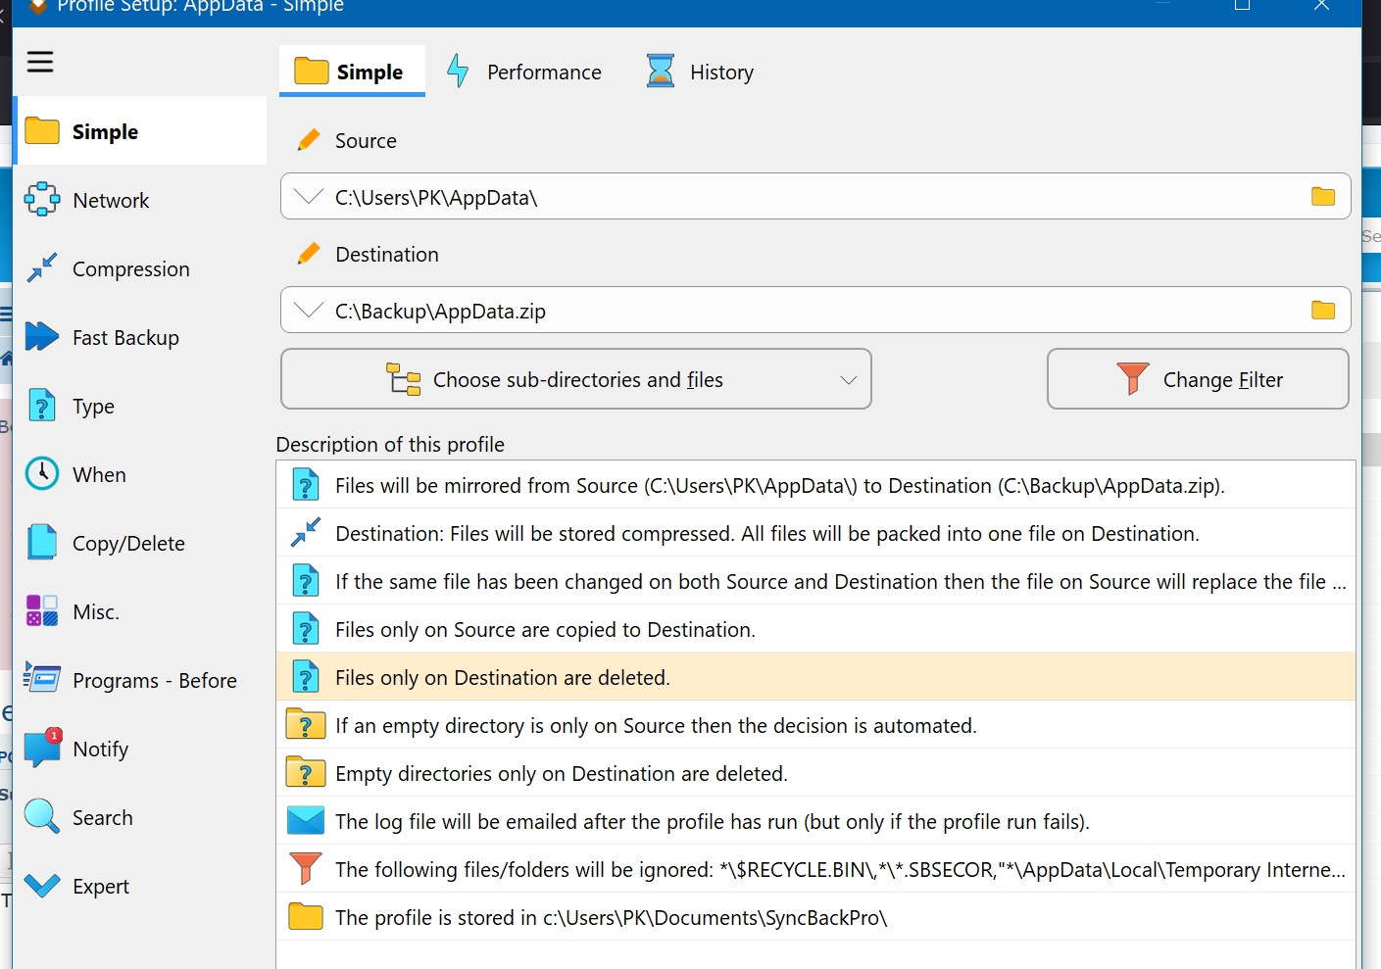Browse for Source folder via the folder icon
1381x969 pixels.
(1323, 196)
